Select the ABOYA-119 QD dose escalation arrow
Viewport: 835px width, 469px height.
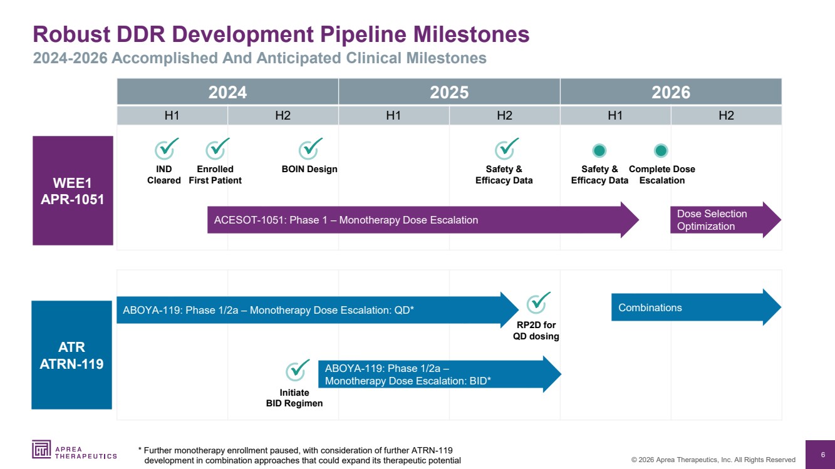coord(318,309)
